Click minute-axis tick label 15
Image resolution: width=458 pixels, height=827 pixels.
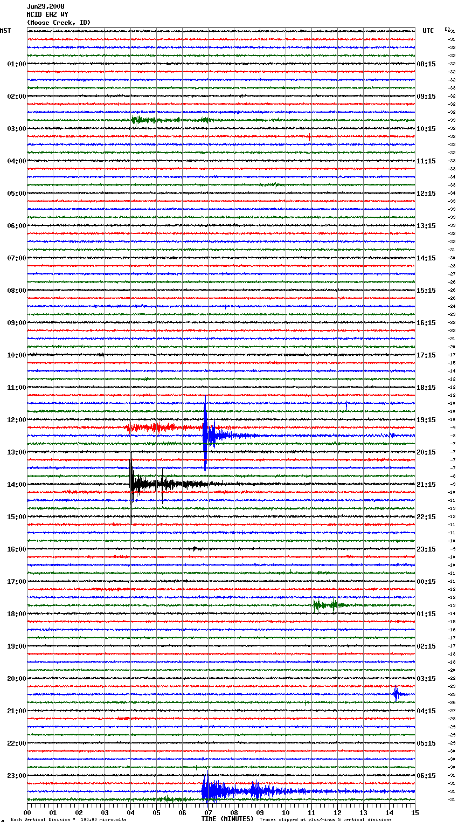pos(415,812)
